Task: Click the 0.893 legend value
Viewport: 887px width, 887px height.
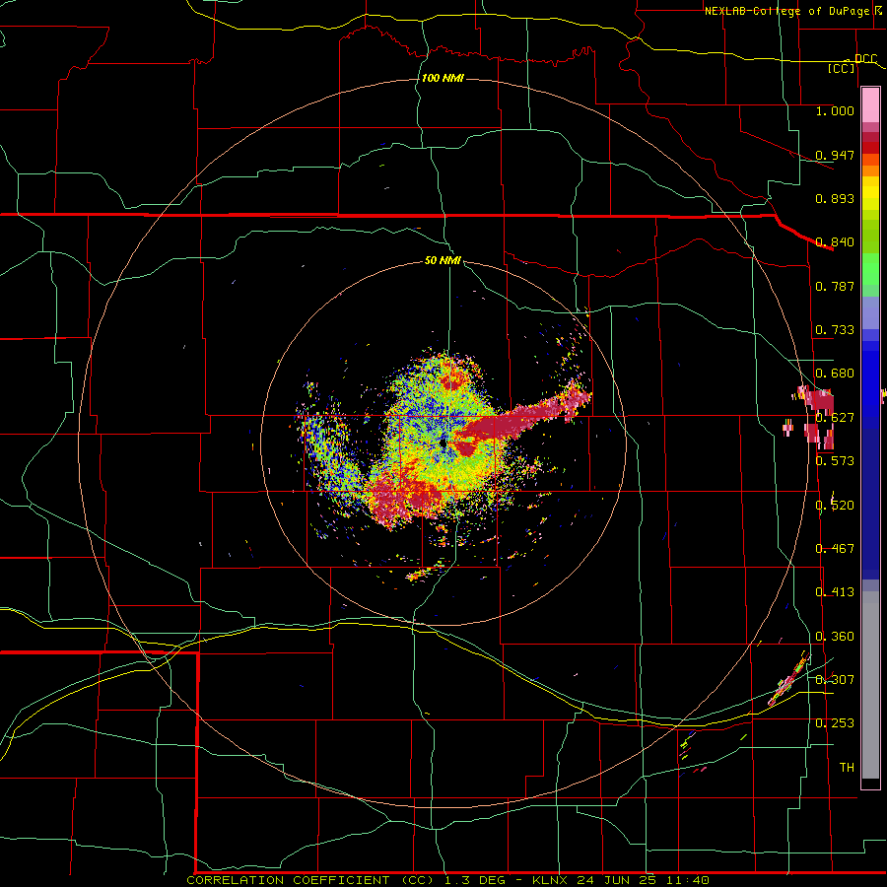Action: tap(835, 198)
